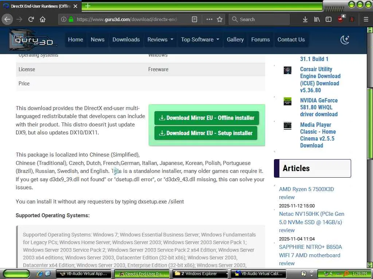
Task: Open Netac NV150HK SSD review article
Action: pyautogui.click(x=312, y=222)
